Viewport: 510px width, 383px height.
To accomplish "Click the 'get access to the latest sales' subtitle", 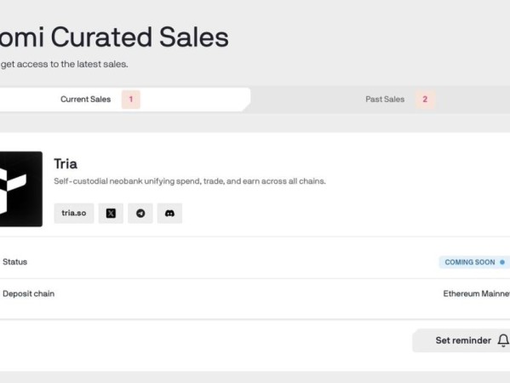I will pyautogui.click(x=65, y=65).
